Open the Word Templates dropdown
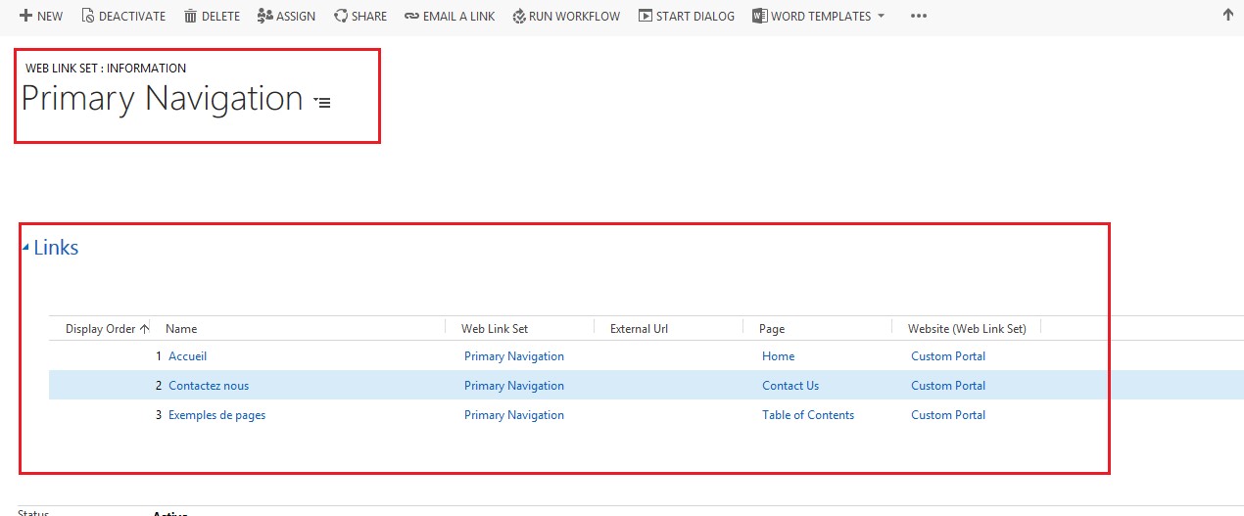 coord(881,17)
